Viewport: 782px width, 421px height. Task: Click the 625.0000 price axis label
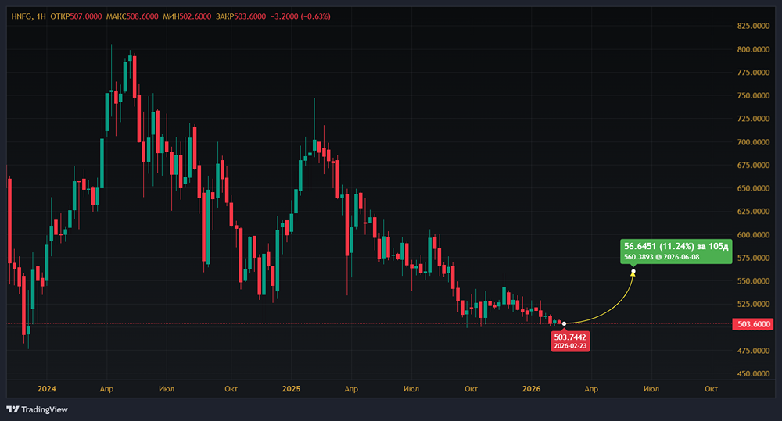point(753,212)
